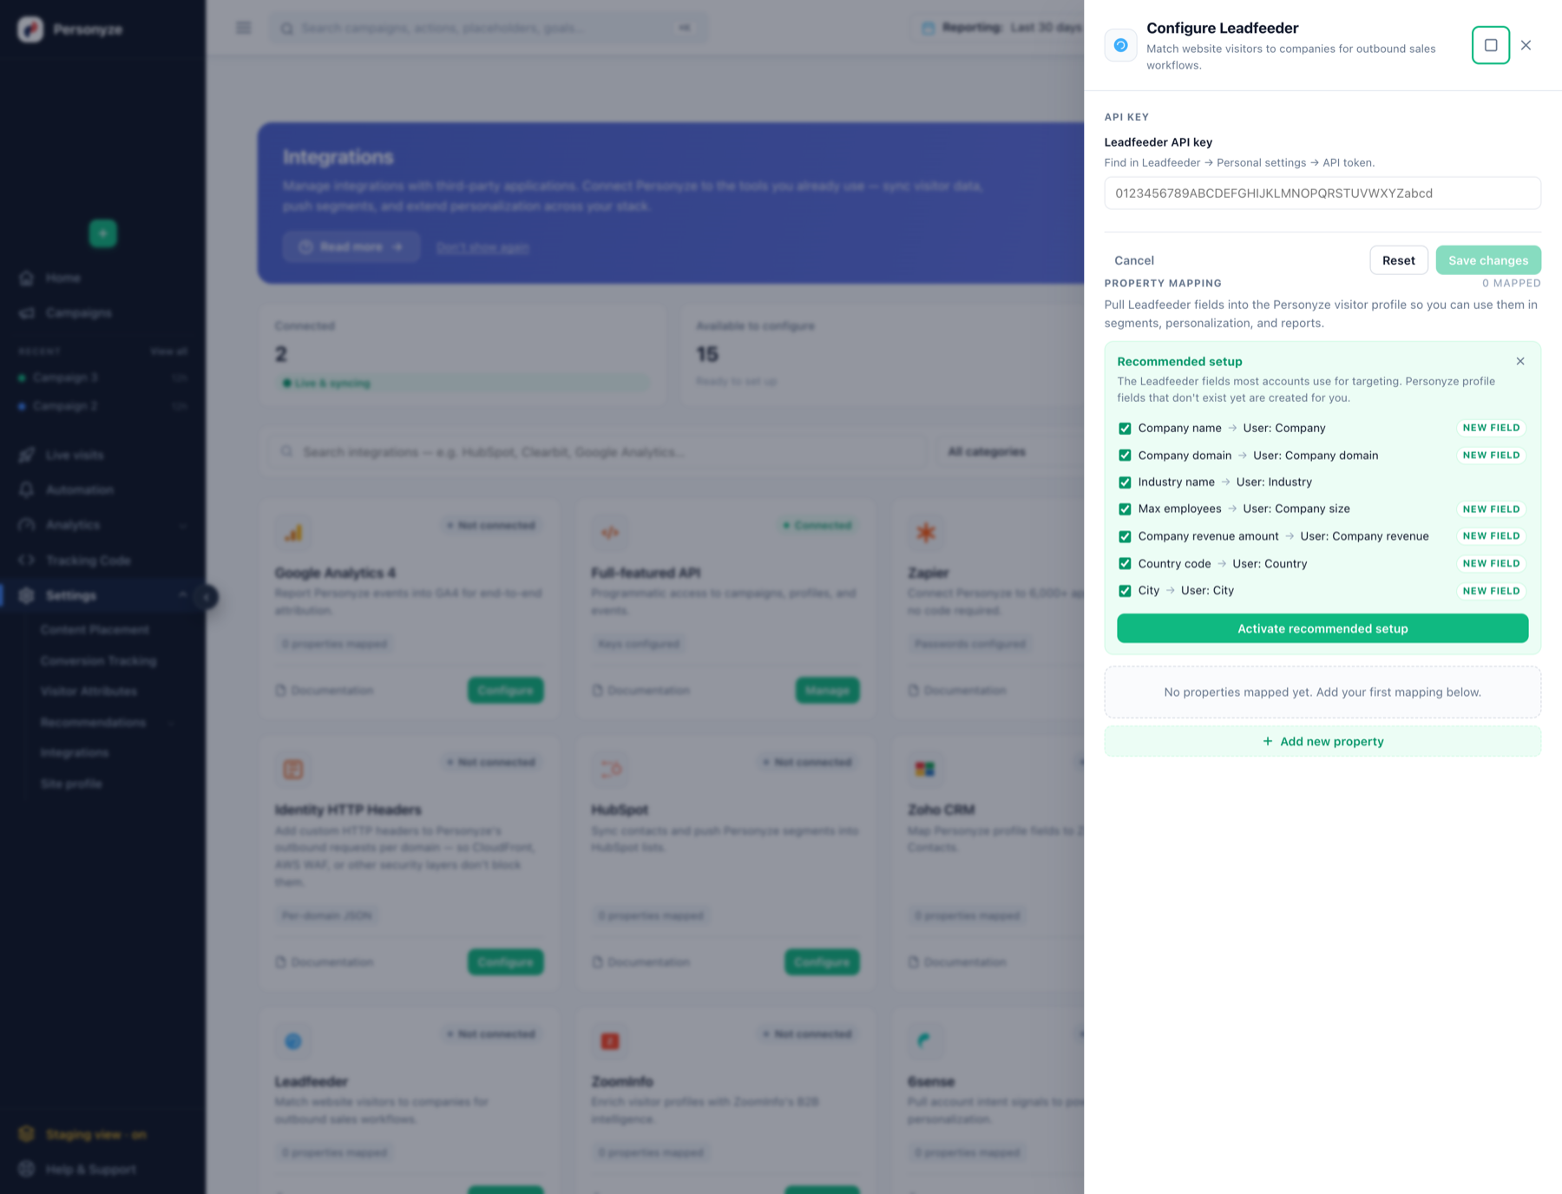Configure Google Analytics 4 integration
Image resolution: width=1562 pixels, height=1194 pixels.
tap(505, 691)
